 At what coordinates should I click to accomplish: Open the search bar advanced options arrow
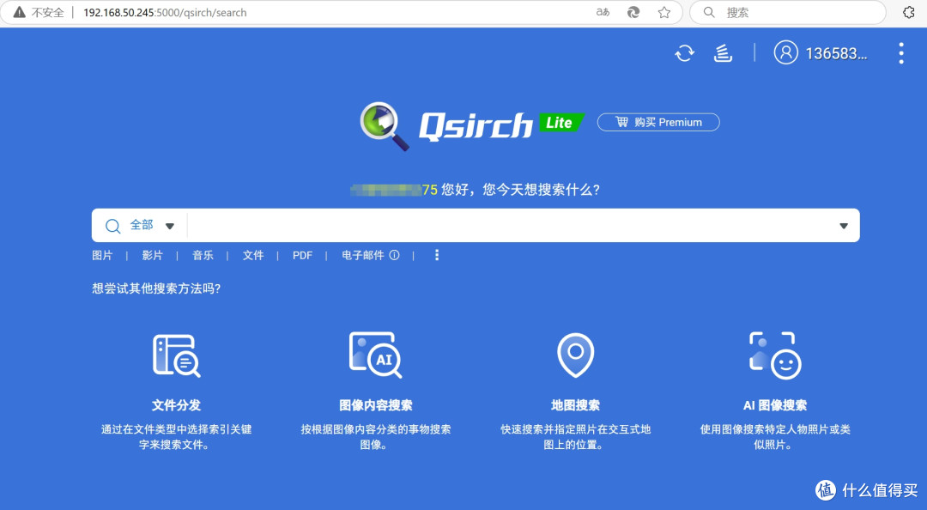tap(844, 226)
